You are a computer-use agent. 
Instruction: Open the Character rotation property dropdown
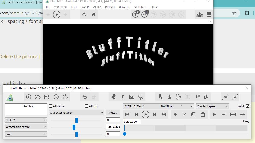click(x=76, y=113)
